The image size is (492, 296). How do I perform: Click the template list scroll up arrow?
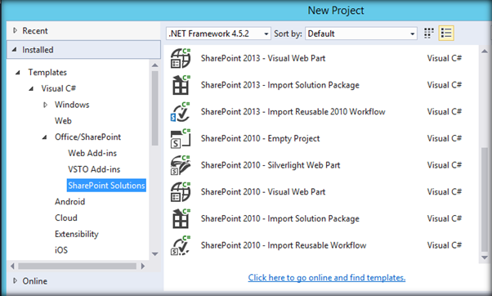[485, 52]
